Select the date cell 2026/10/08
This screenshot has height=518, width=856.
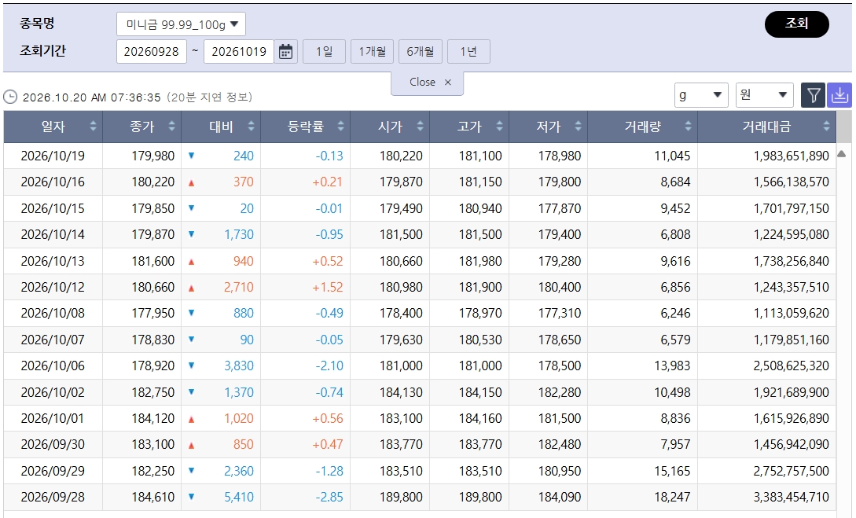pos(53,314)
